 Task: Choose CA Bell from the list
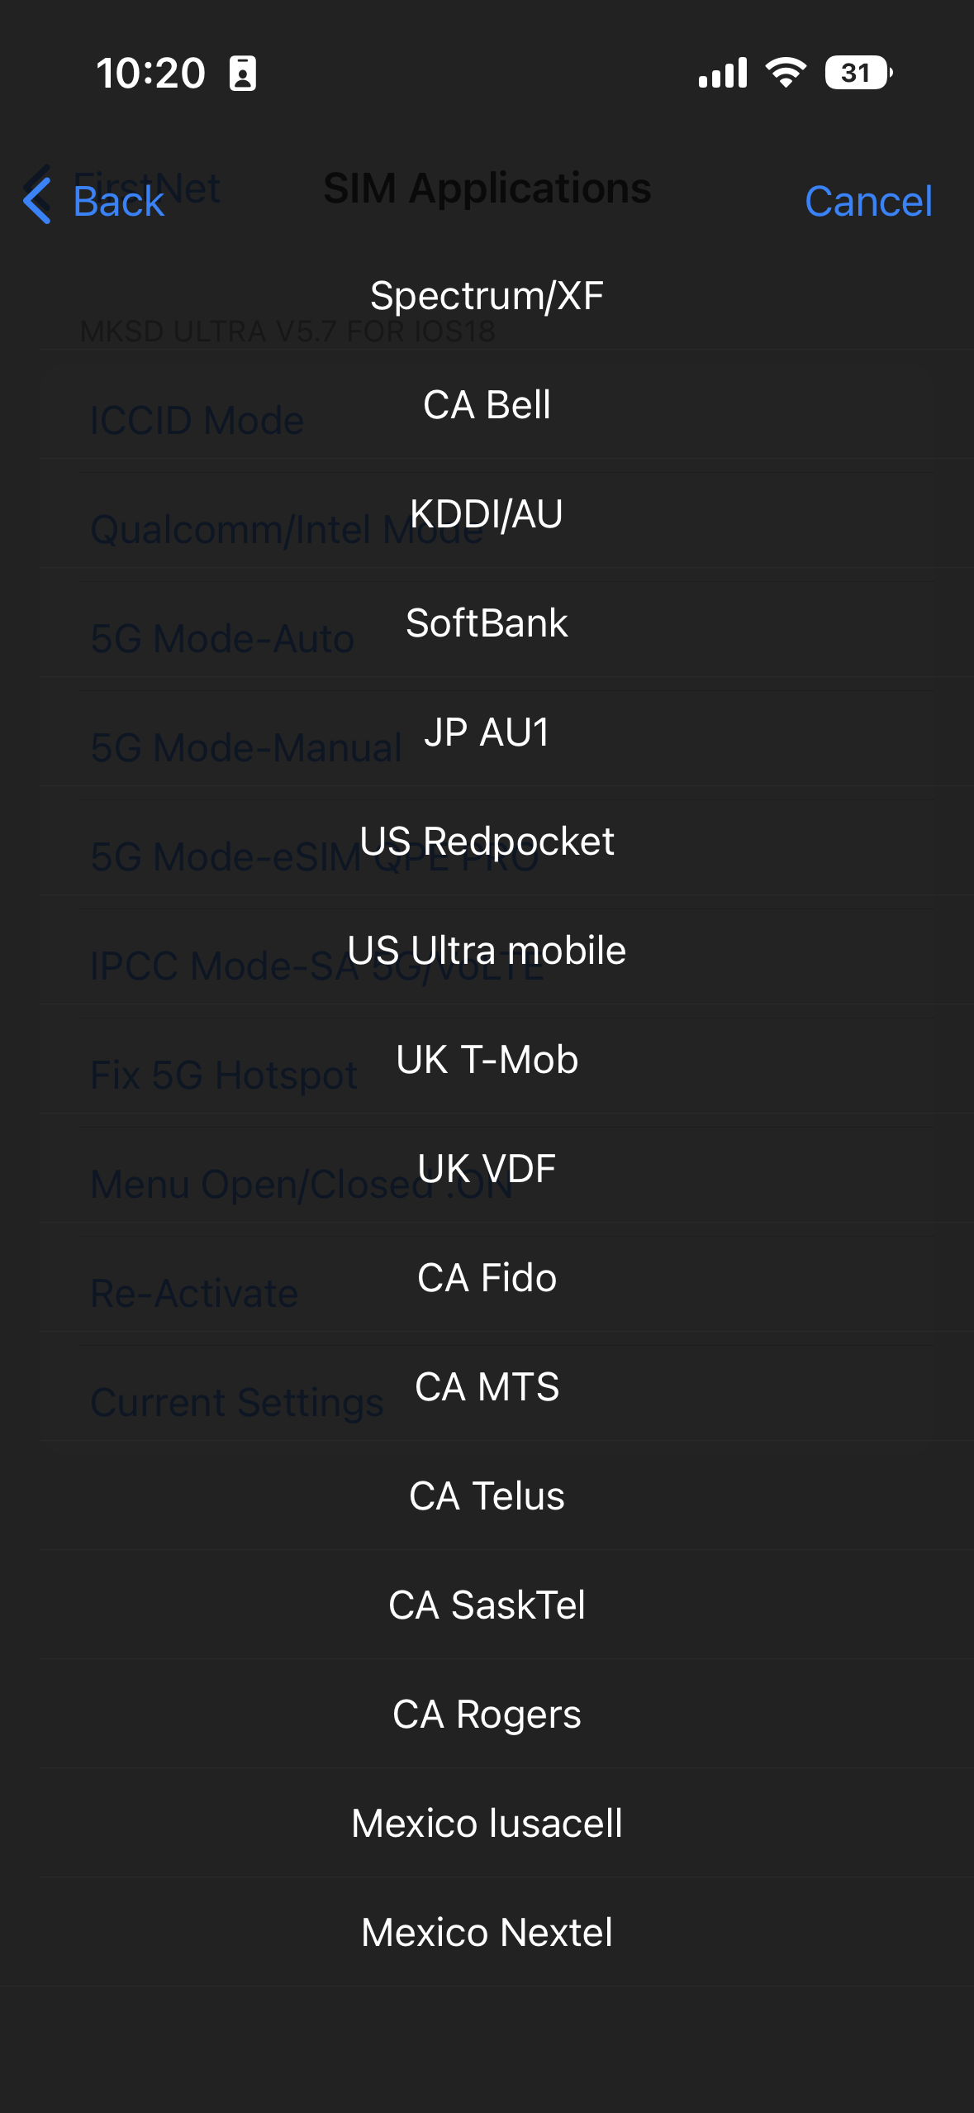coord(487,405)
